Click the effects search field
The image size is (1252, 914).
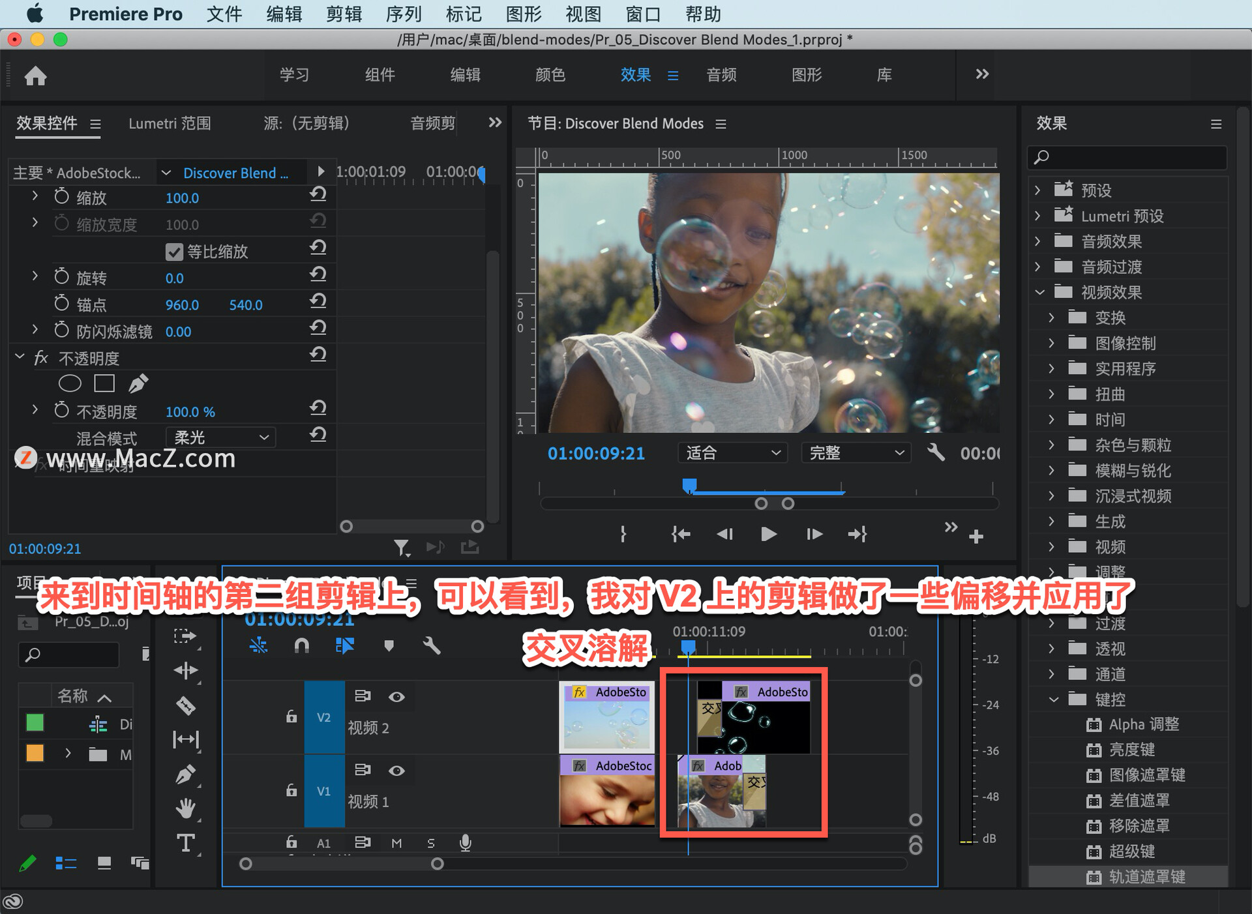[x=1127, y=157]
